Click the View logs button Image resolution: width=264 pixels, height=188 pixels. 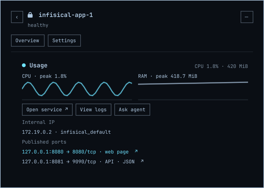94,110
